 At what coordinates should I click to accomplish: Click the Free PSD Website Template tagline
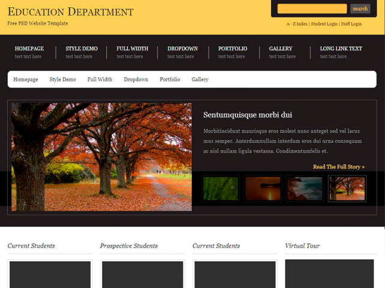pos(38,23)
